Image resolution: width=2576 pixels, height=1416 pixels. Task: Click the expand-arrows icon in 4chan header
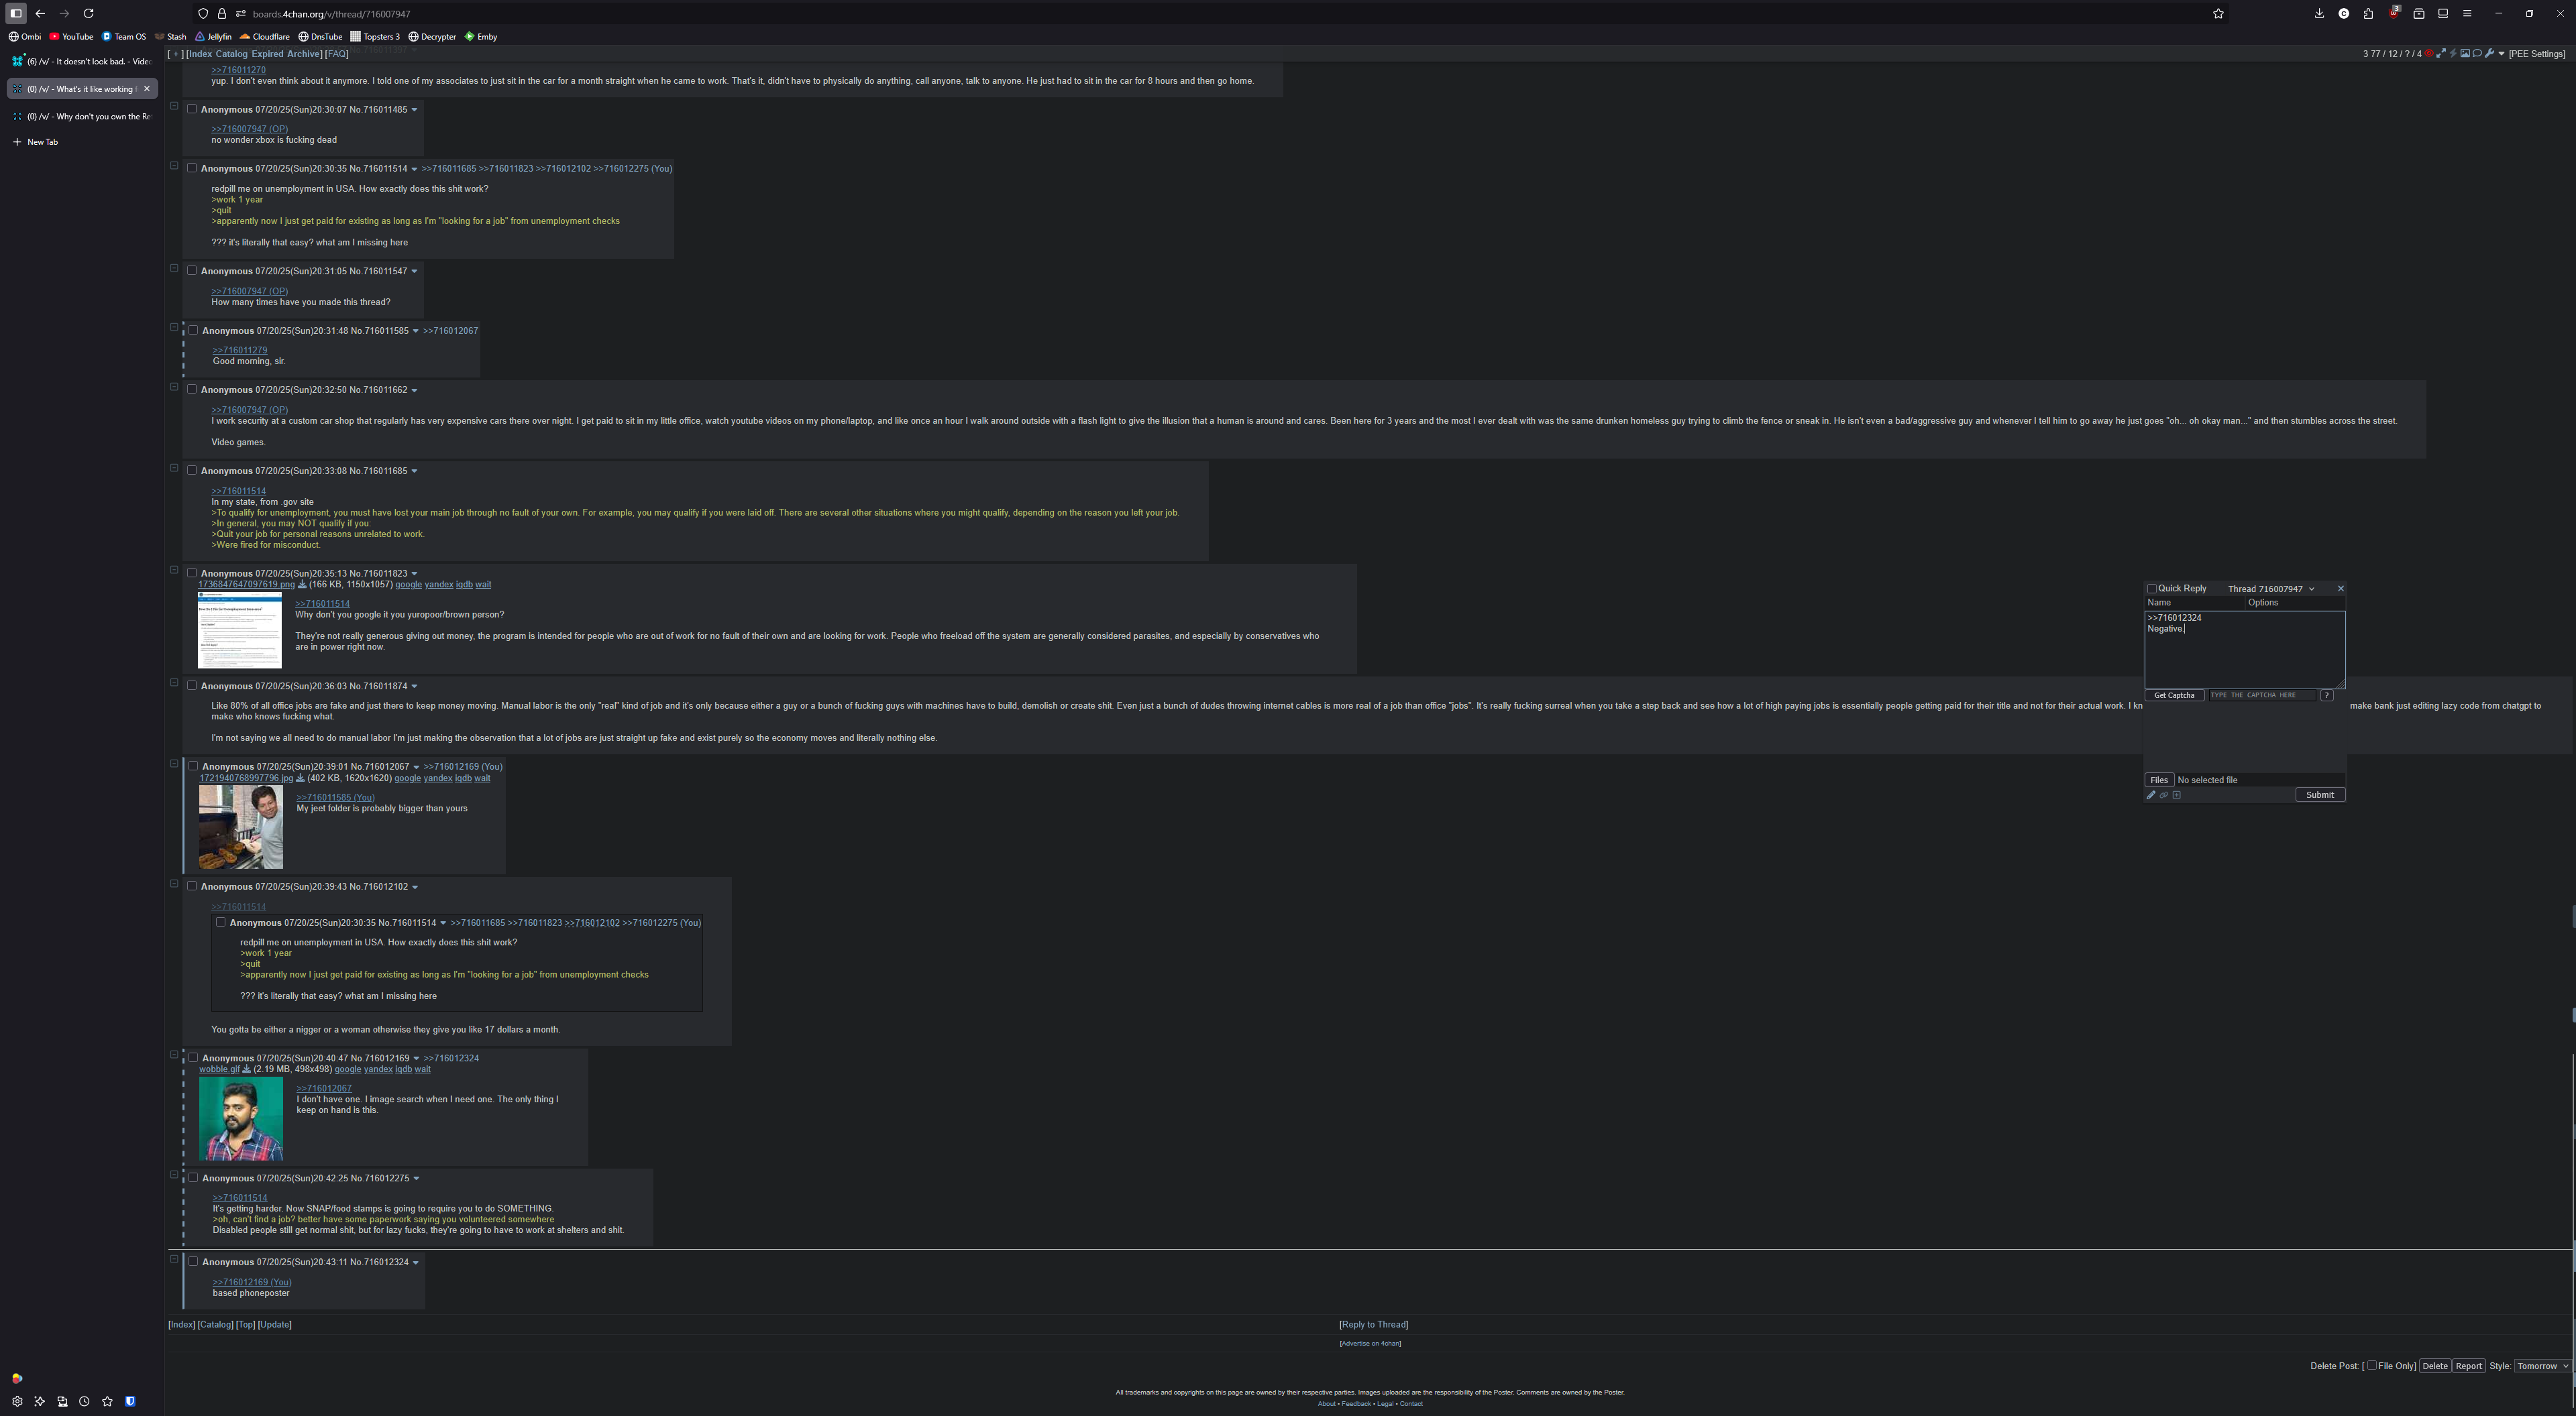tap(2441, 54)
